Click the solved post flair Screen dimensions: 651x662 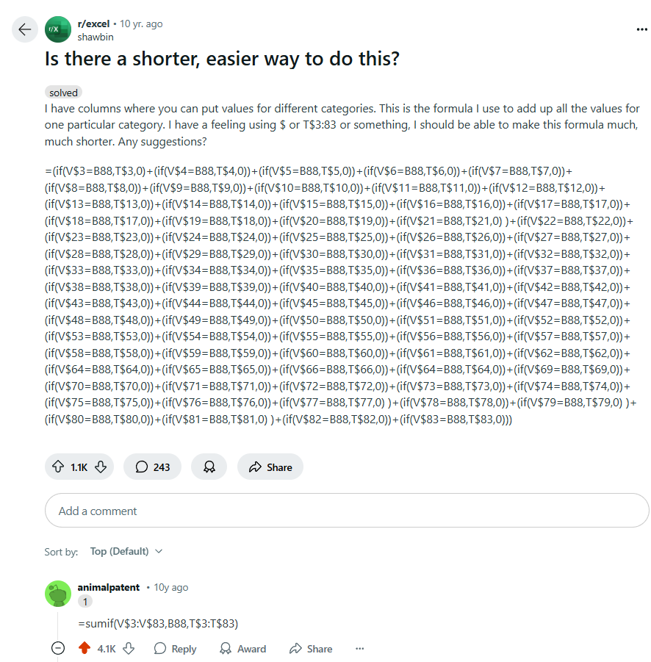click(63, 93)
